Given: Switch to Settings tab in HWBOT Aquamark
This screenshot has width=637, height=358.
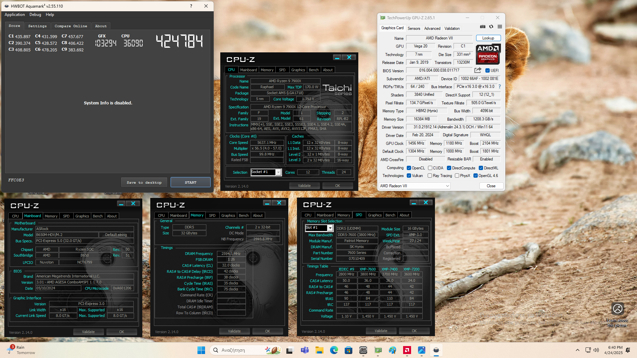Looking at the screenshot, I should [x=37, y=26].
